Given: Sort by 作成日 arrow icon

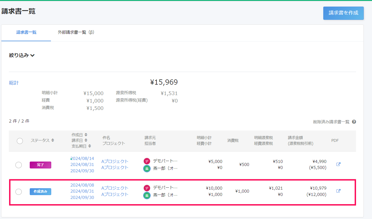Looking at the screenshot, I should click(86, 135).
